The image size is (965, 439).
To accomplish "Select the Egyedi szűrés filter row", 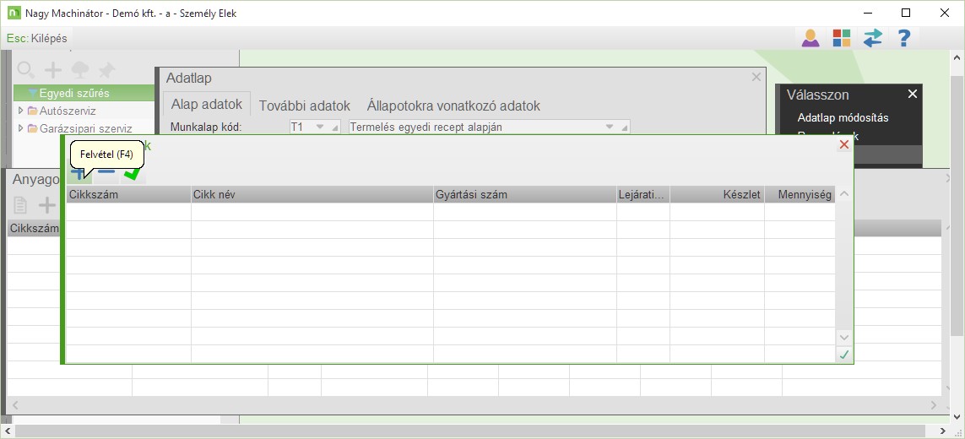I will point(84,93).
